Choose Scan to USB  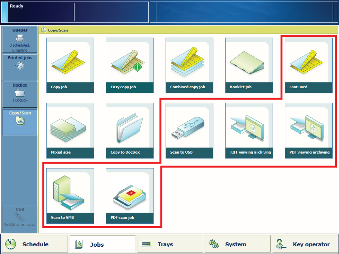point(189,131)
